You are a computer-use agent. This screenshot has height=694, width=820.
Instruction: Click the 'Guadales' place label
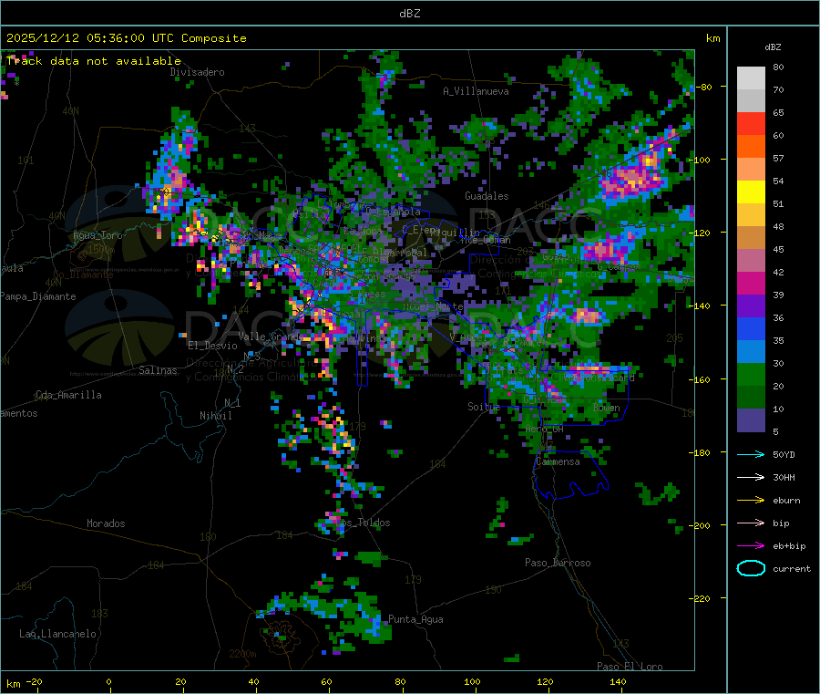tap(487, 196)
